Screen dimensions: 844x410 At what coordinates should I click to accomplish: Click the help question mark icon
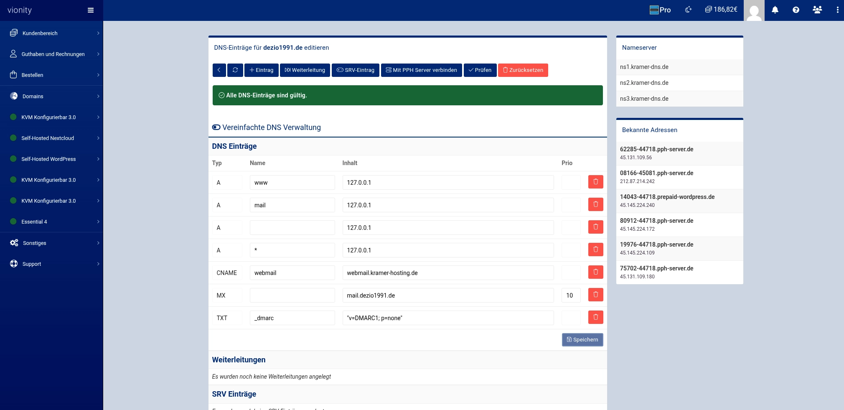[796, 10]
